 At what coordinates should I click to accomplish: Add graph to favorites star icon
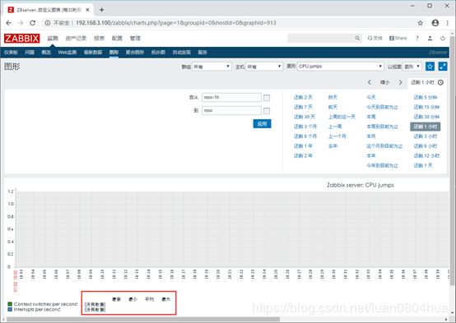click(430, 67)
